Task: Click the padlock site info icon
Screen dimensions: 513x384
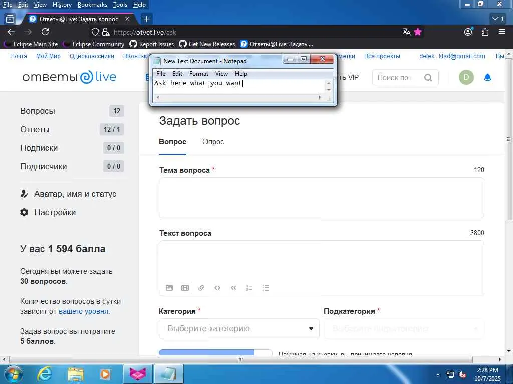Action: click(105, 32)
